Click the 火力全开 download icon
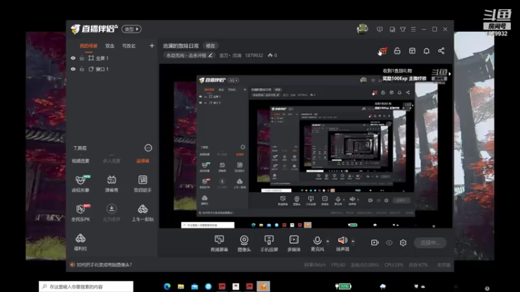 111,209
